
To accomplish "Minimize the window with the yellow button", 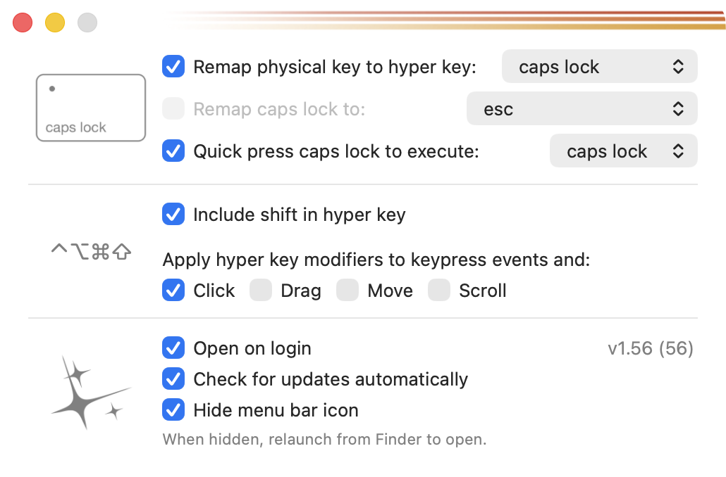I will click(55, 23).
